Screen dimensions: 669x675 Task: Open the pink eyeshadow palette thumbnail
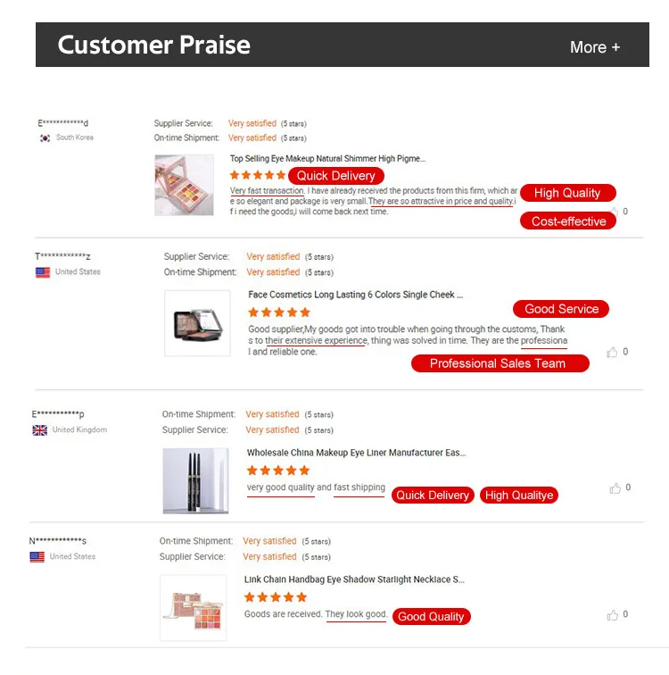pos(185,185)
